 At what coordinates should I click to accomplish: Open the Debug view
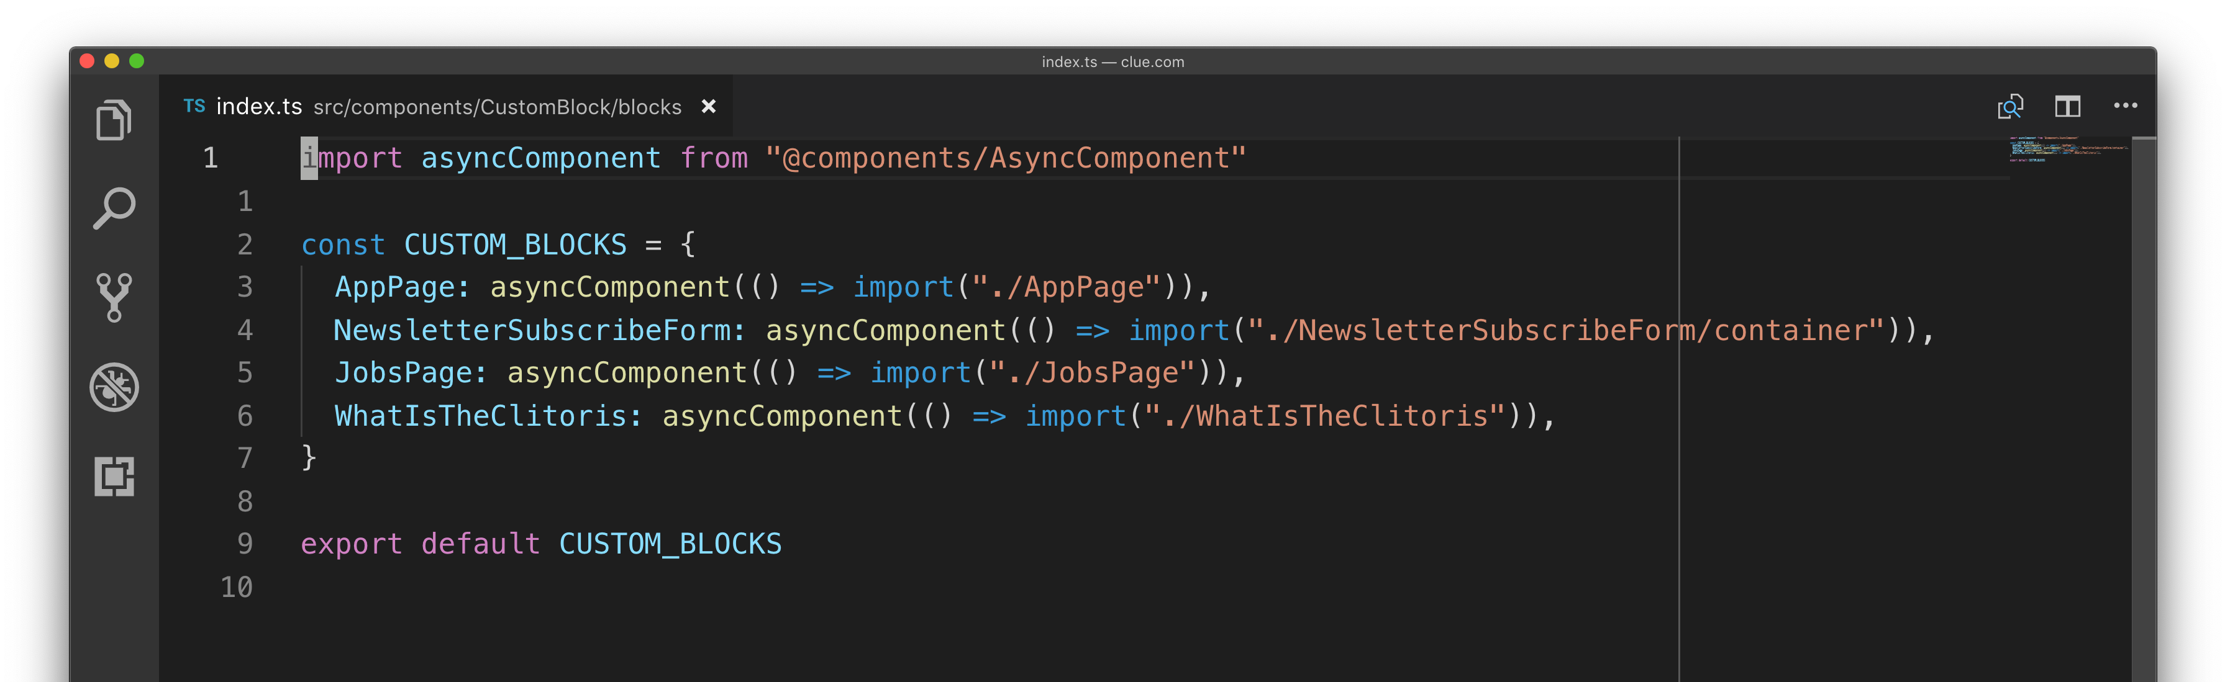point(113,387)
